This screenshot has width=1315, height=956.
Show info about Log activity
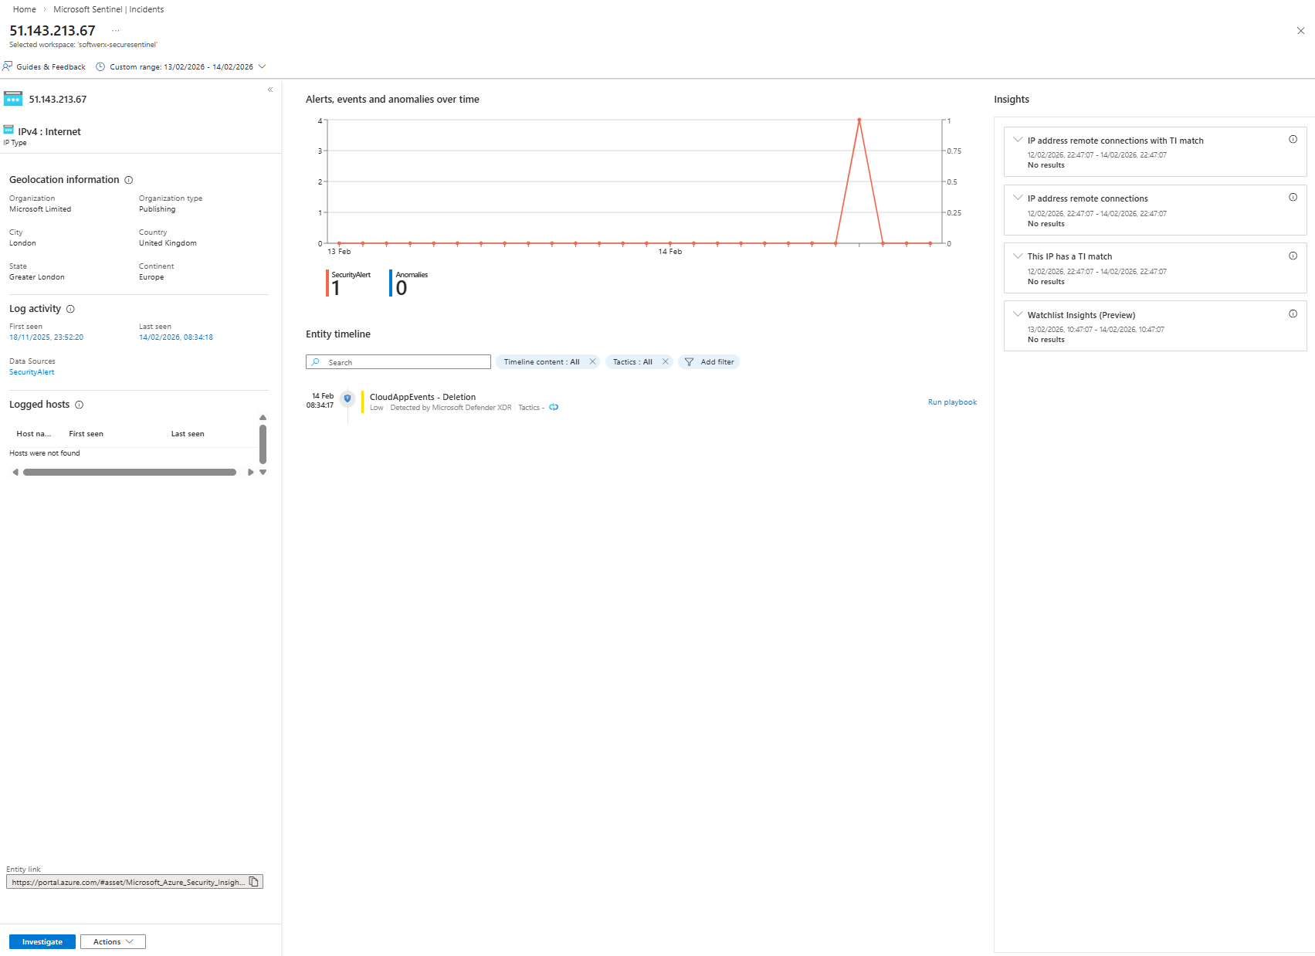point(70,309)
